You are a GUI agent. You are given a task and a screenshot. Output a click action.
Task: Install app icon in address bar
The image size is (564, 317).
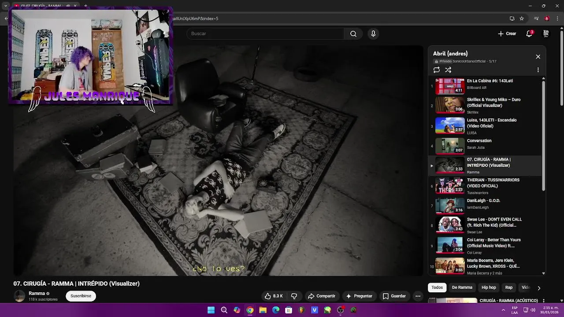coord(512,18)
